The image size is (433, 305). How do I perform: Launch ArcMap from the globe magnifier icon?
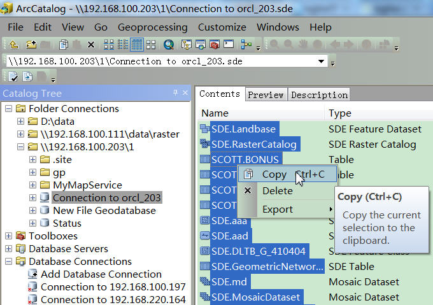click(169, 45)
